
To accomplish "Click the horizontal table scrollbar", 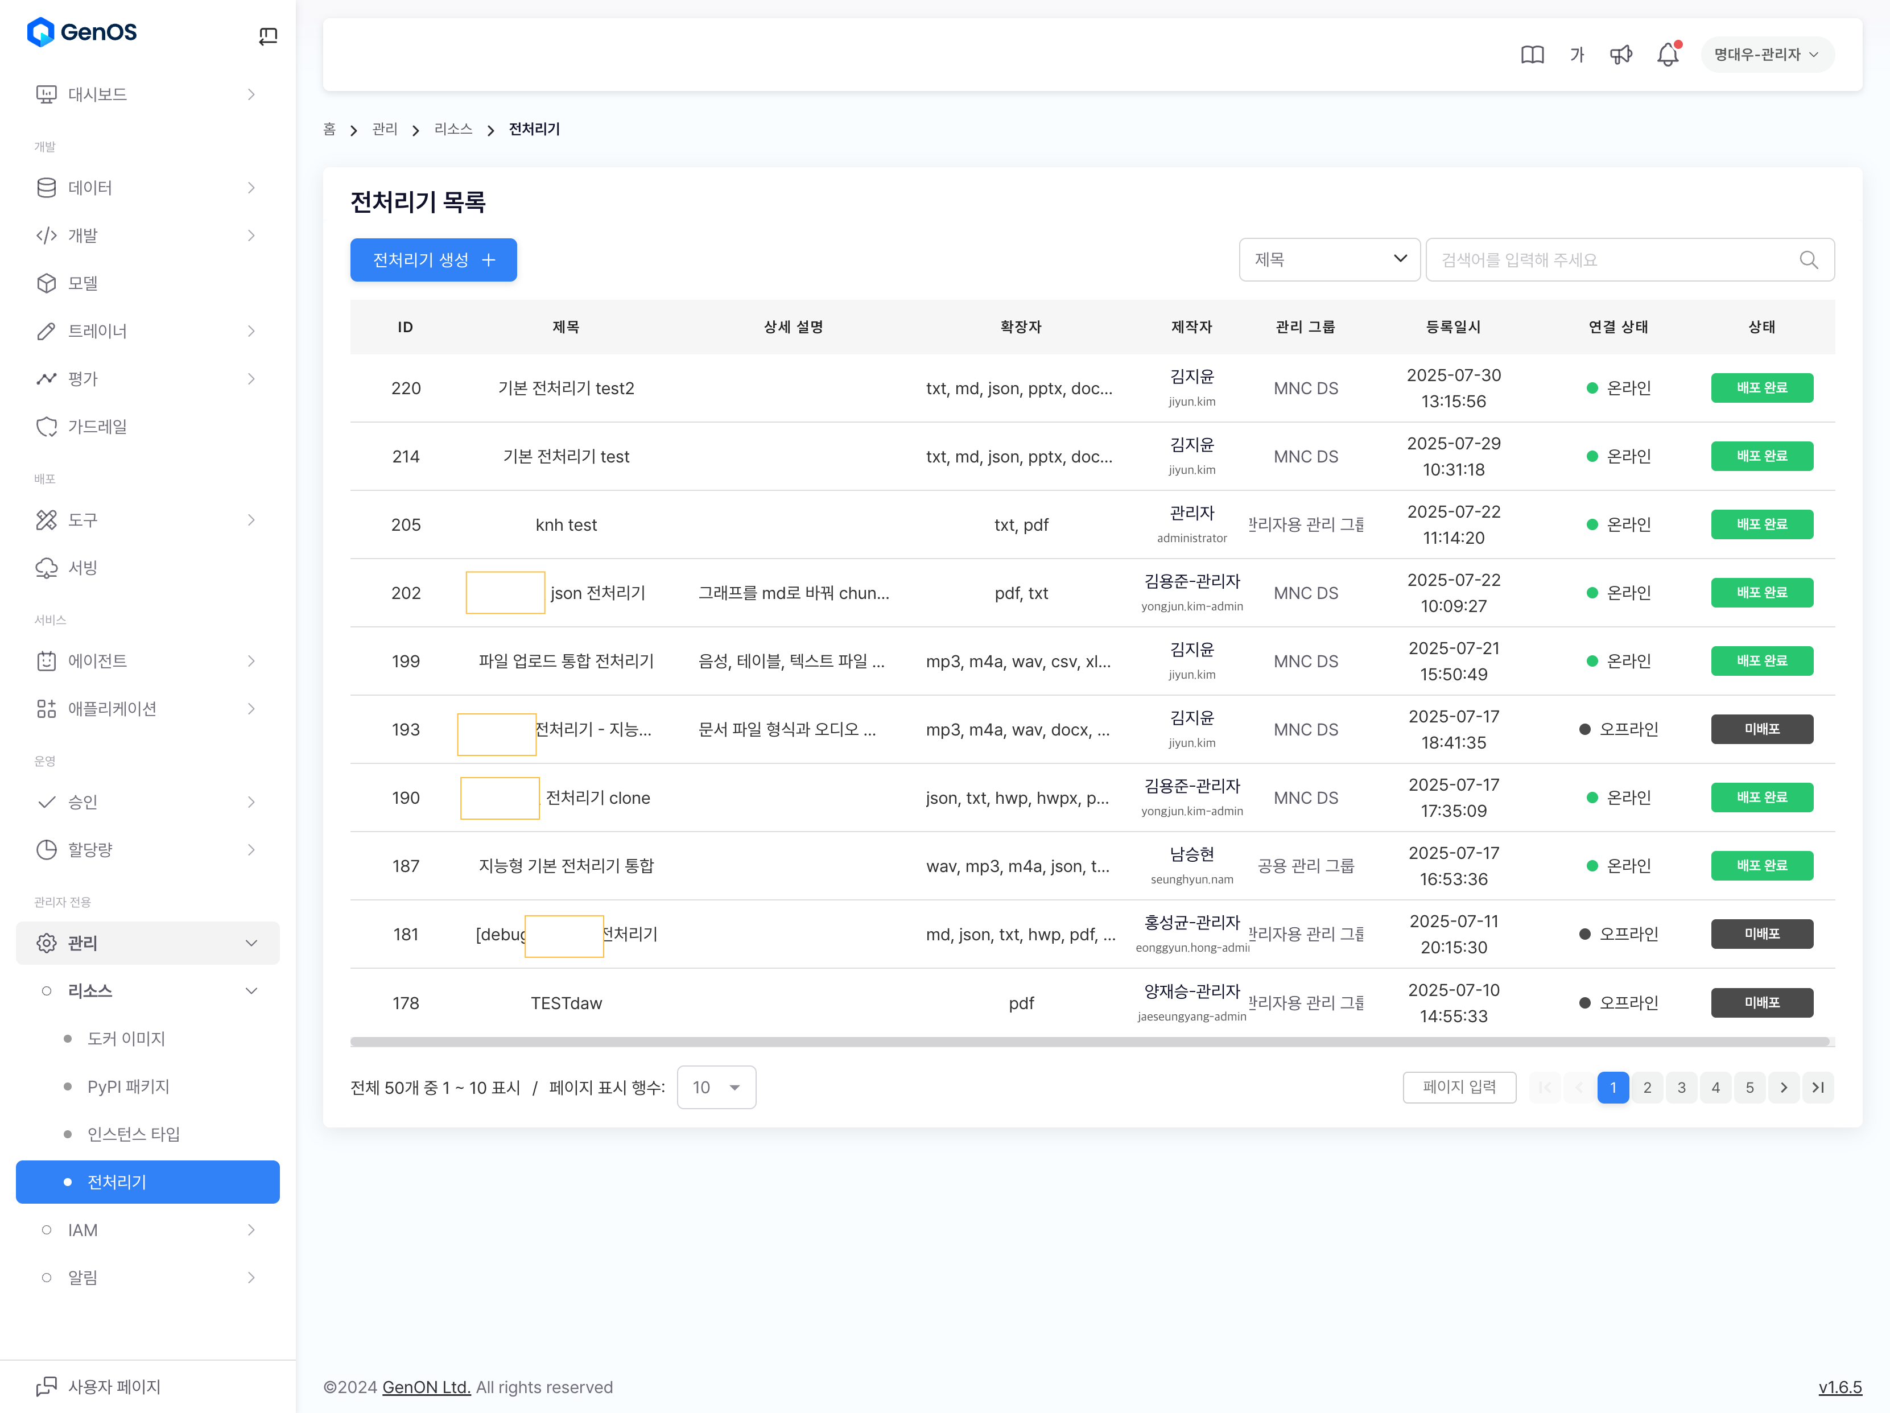I will (1090, 1042).
